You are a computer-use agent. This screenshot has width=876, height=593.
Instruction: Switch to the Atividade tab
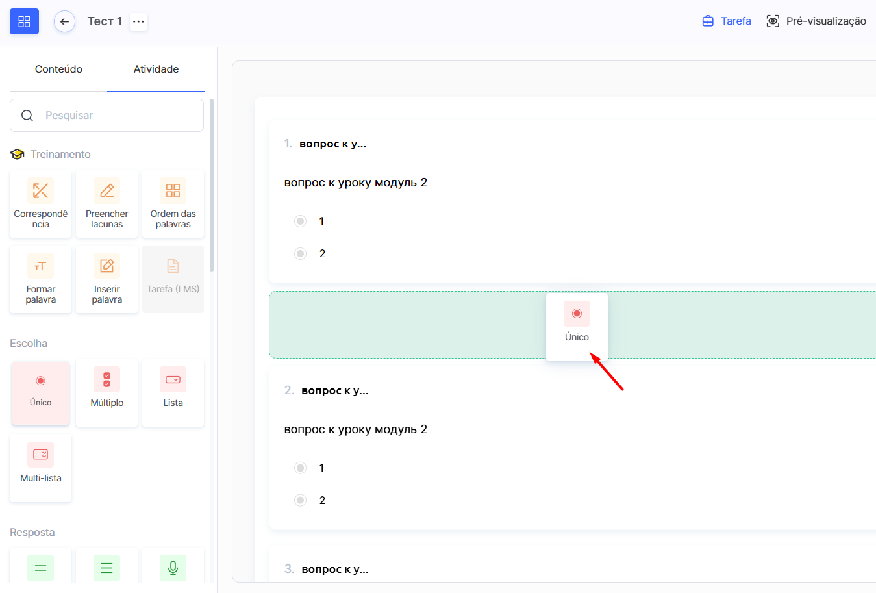(156, 69)
